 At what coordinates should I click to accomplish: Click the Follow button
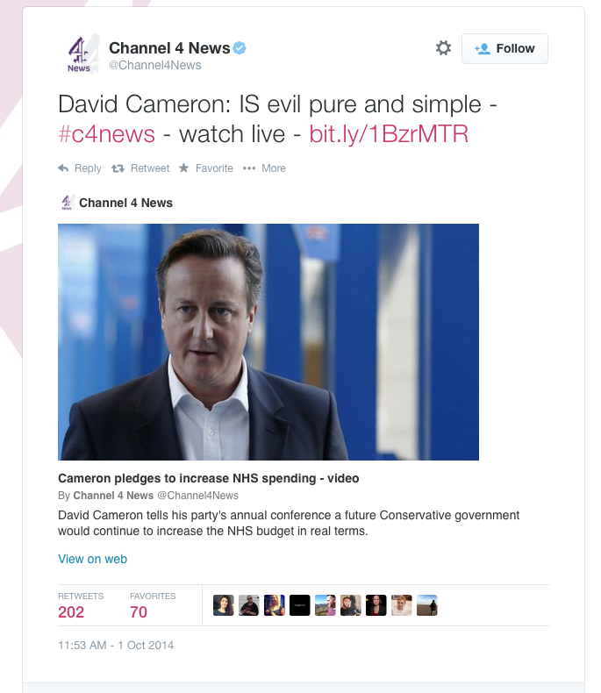click(504, 48)
